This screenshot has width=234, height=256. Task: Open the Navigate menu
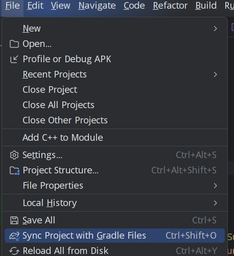point(97,6)
